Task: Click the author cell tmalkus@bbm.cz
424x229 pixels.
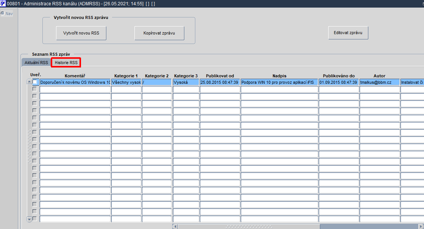Action: tap(380, 82)
